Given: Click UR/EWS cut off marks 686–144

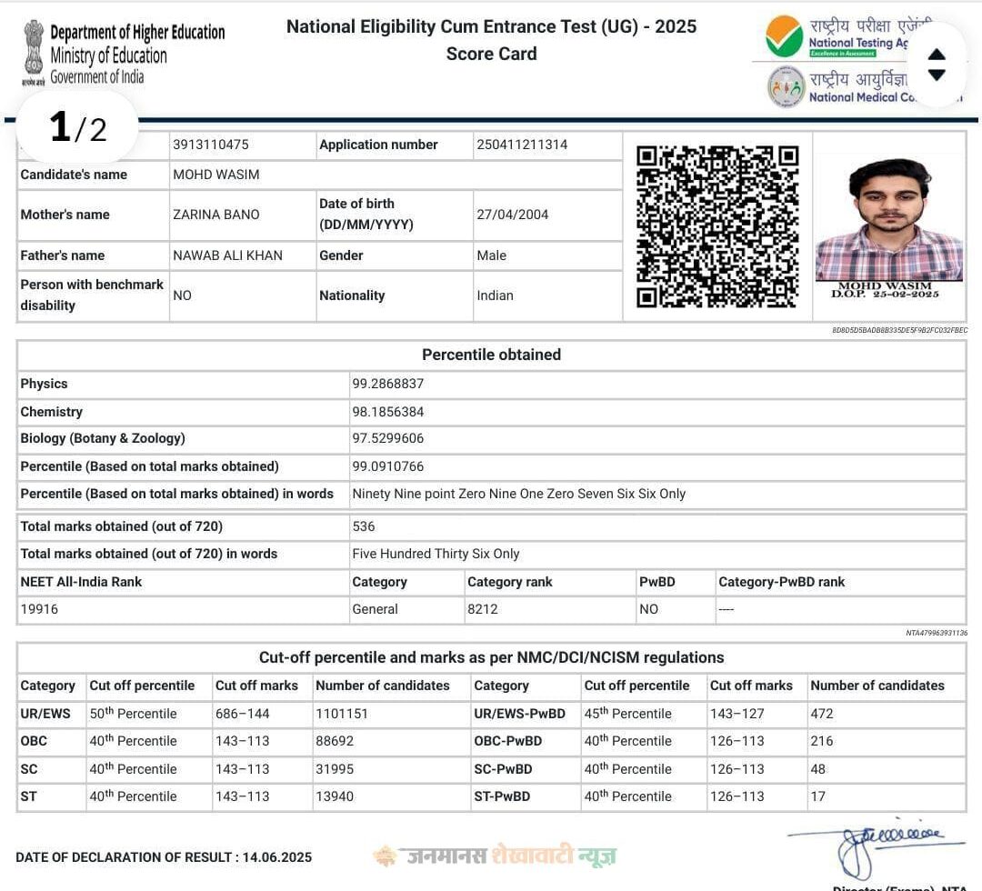Looking at the screenshot, I should coord(242,714).
